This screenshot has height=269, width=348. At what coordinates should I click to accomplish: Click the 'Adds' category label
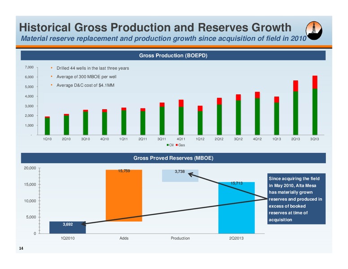pyautogui.click(x=124, y=238)
